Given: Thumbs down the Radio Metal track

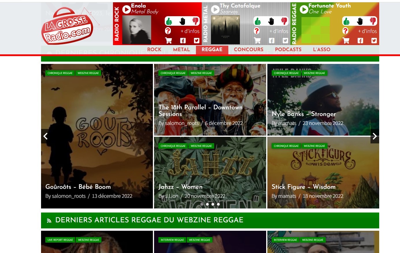Looking at the screenshot, I should pos(284,21).
